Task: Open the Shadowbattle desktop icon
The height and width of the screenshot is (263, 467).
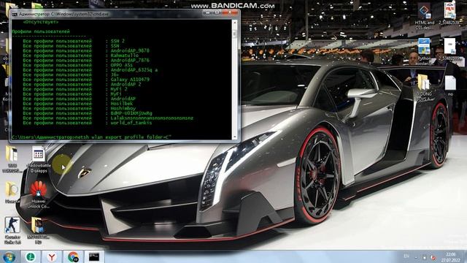Action: point(39,160)
